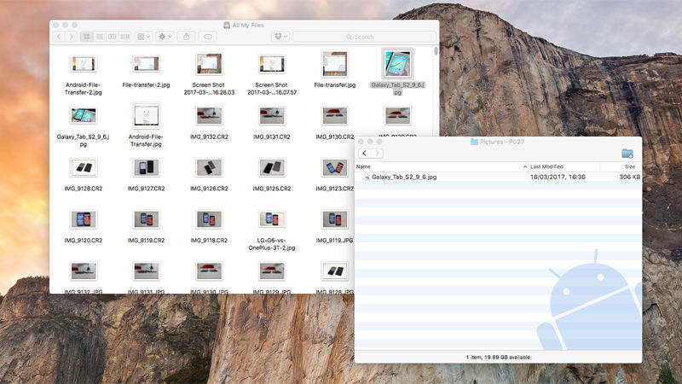Open the item arrangement dropdown in Finder
682x384 pixels.
[x=143, y=37]
